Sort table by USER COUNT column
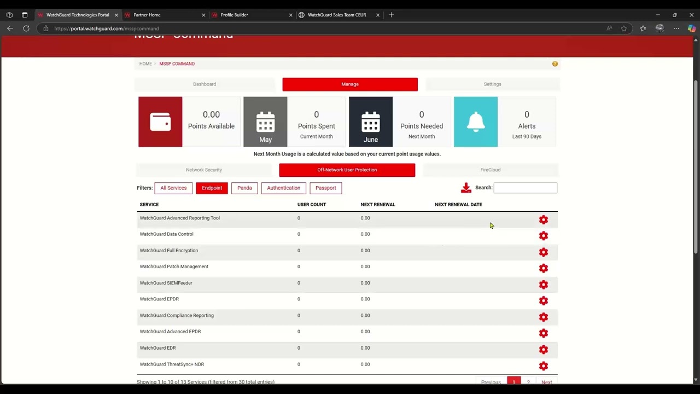The image size is (700, 394). click(312, 205)
